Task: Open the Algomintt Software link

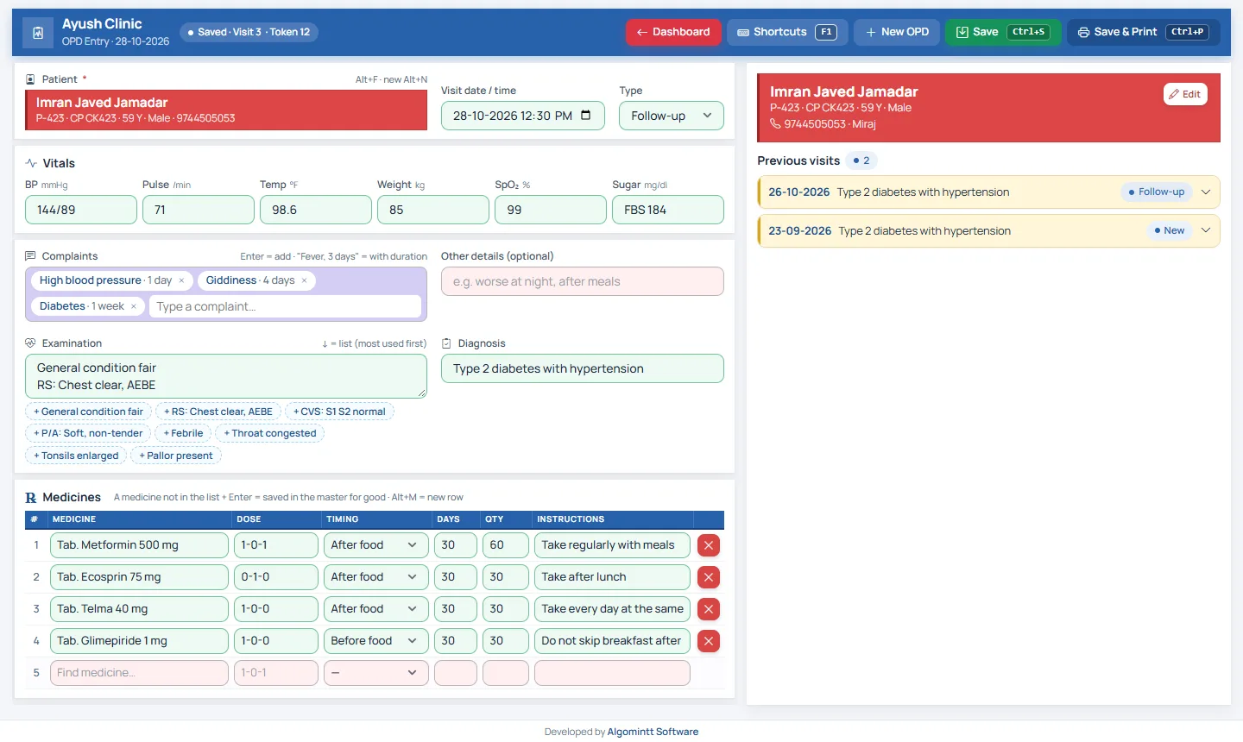Action: (653, 732)
